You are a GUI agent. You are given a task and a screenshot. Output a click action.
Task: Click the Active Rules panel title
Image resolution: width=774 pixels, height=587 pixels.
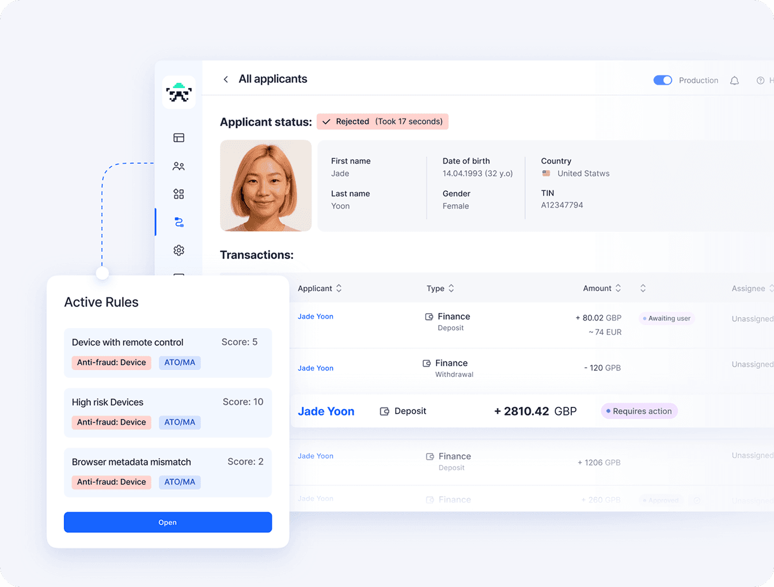tap(101, 302)
